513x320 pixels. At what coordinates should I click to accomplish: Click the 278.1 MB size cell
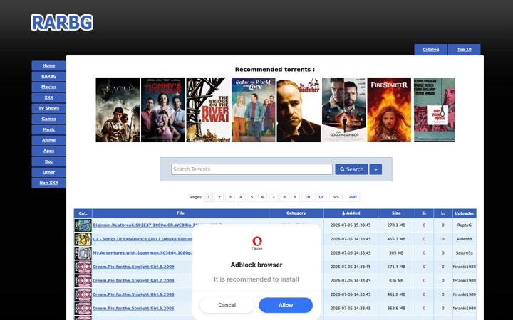pyautogui.click(x=396, y=225)
